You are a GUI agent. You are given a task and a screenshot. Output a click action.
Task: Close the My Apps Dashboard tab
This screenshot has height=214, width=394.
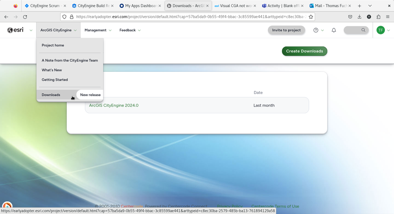coord(160,6)
